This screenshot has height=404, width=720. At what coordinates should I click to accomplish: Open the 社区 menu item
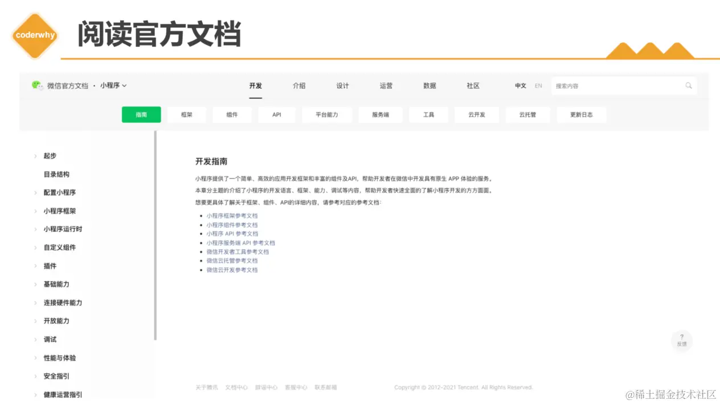(x=473, y=86)
